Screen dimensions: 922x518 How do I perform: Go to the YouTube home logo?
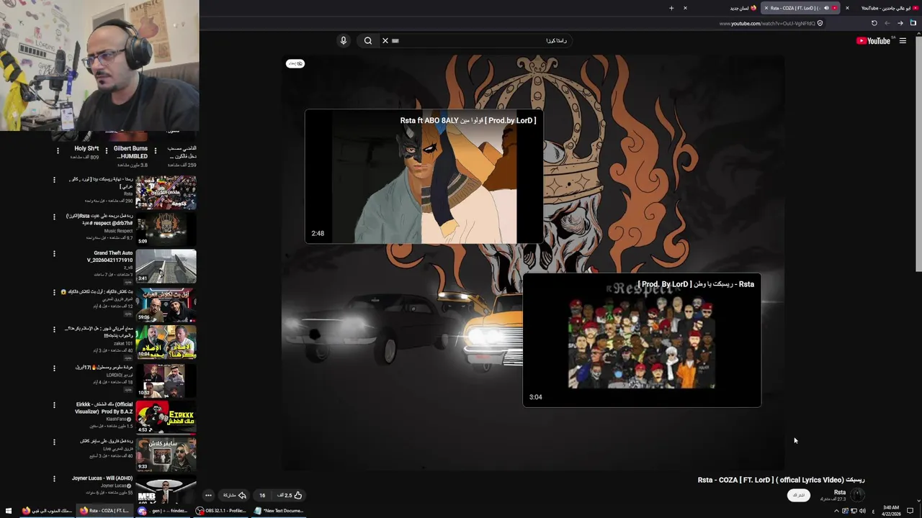coord(873,41)
